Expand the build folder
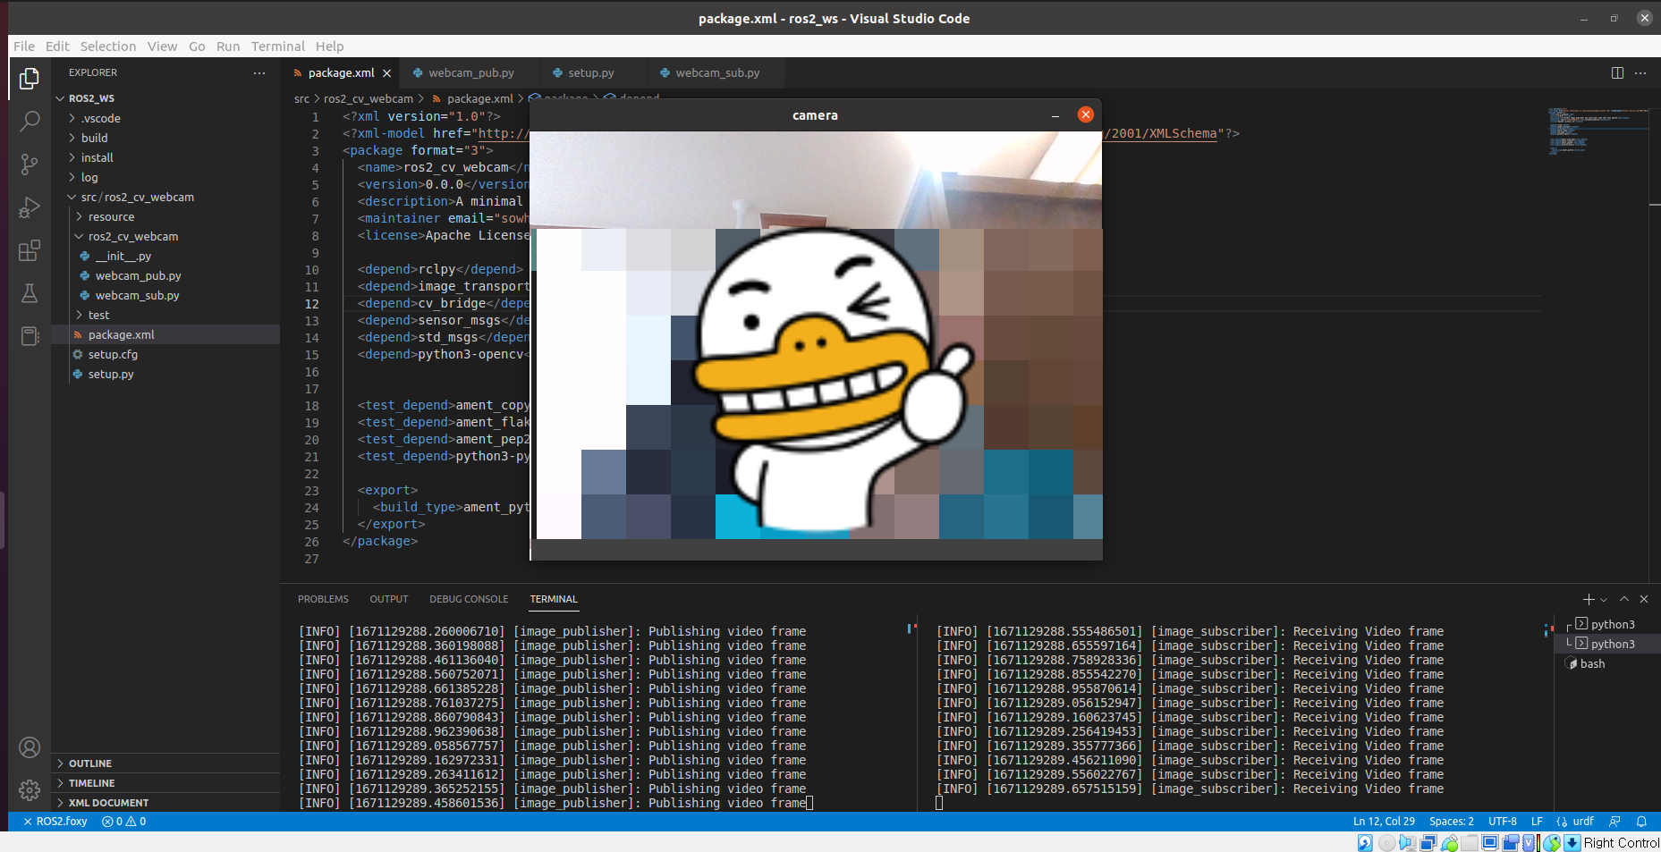The height and width of the screenshot is (852, 1661). tap(165, 138)
